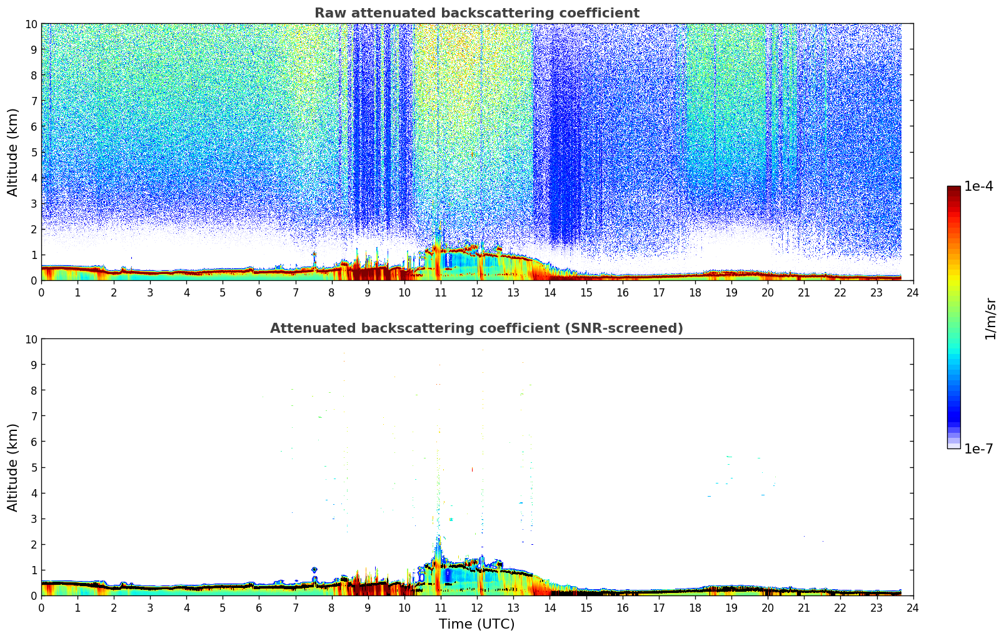Click time tick '18' under the upper plot

pos(695,292)
